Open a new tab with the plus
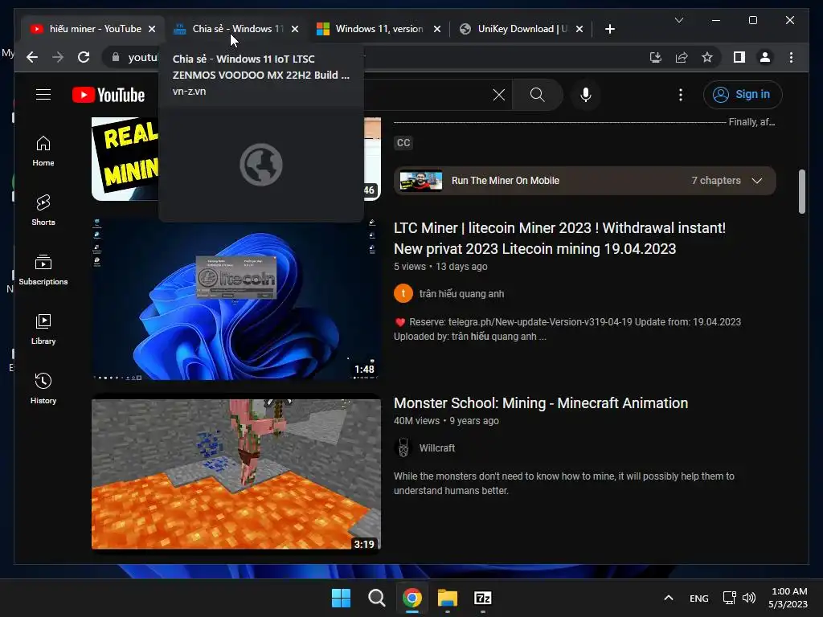823x617 pixels. [x=609, y=29]
